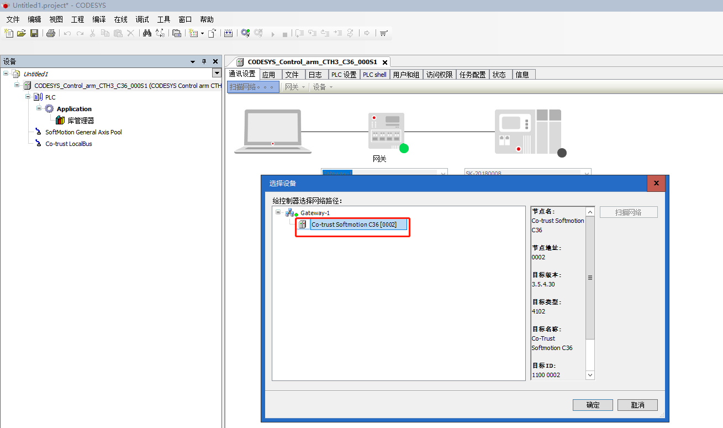723x428 pixels.
Task: Switch to the 任务配置 tab
Action: (x=472, y=75)
